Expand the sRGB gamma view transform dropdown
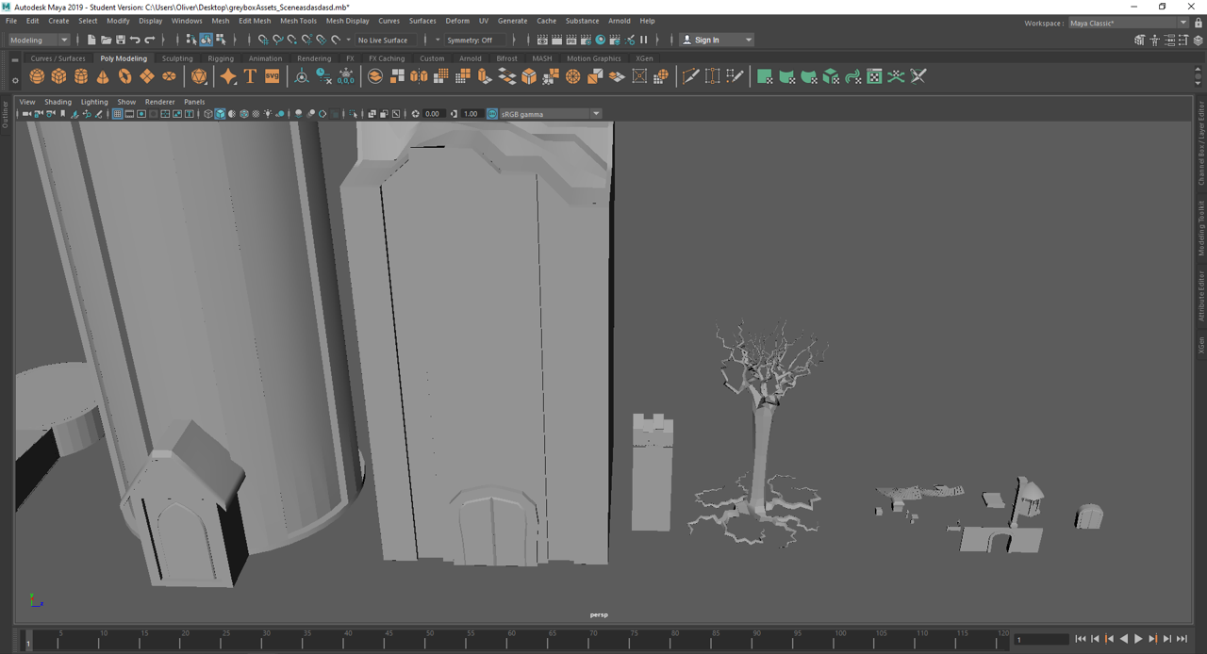The image size is (1207, 654). click(596, 114)
